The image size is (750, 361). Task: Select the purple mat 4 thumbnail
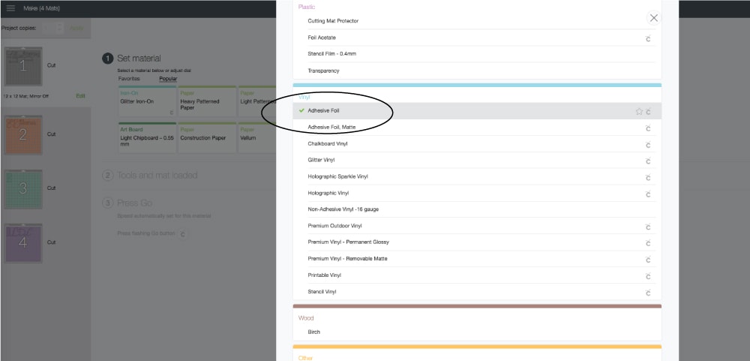[22, 242]
